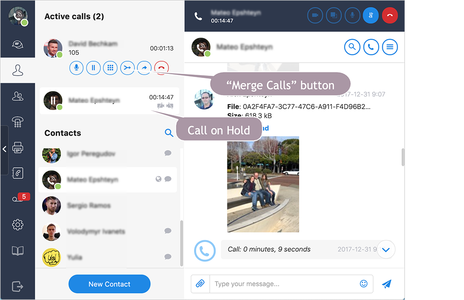Screen dimensions: 464x300
Task: Hang up the Mateo Epshteyn call
Action: click(390, 15)
